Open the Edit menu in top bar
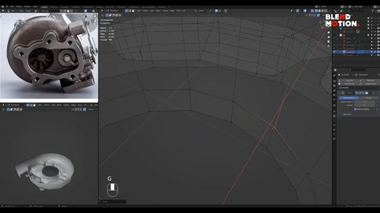Image resolution: width=380 pixels, height=213 pixels. pyautogui.click(x=12, y=7)
